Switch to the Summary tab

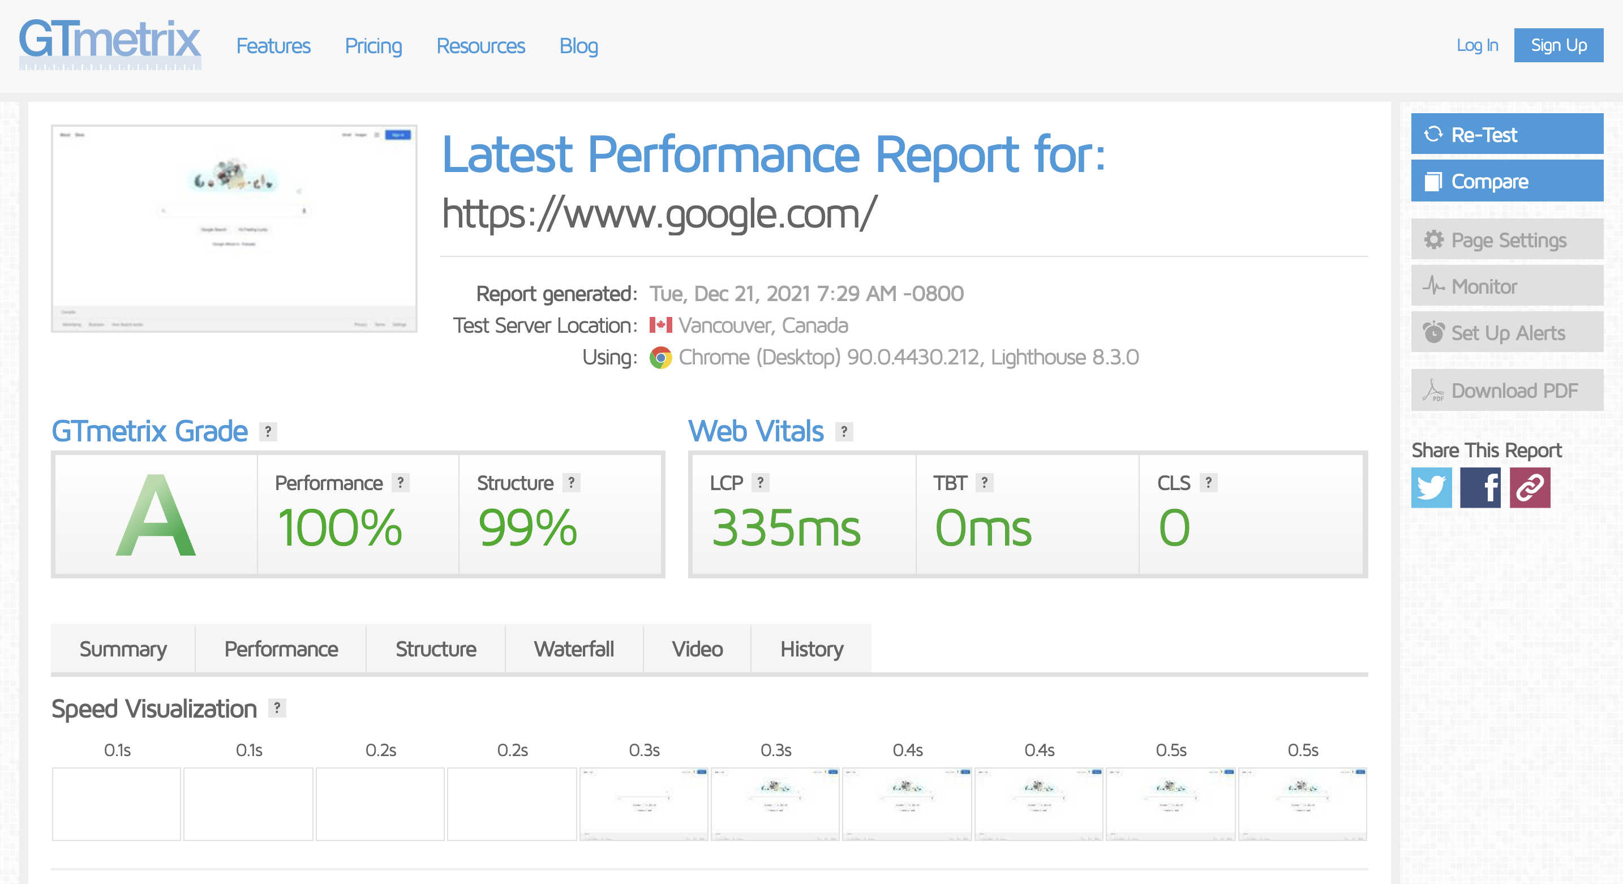pos(123,649)
